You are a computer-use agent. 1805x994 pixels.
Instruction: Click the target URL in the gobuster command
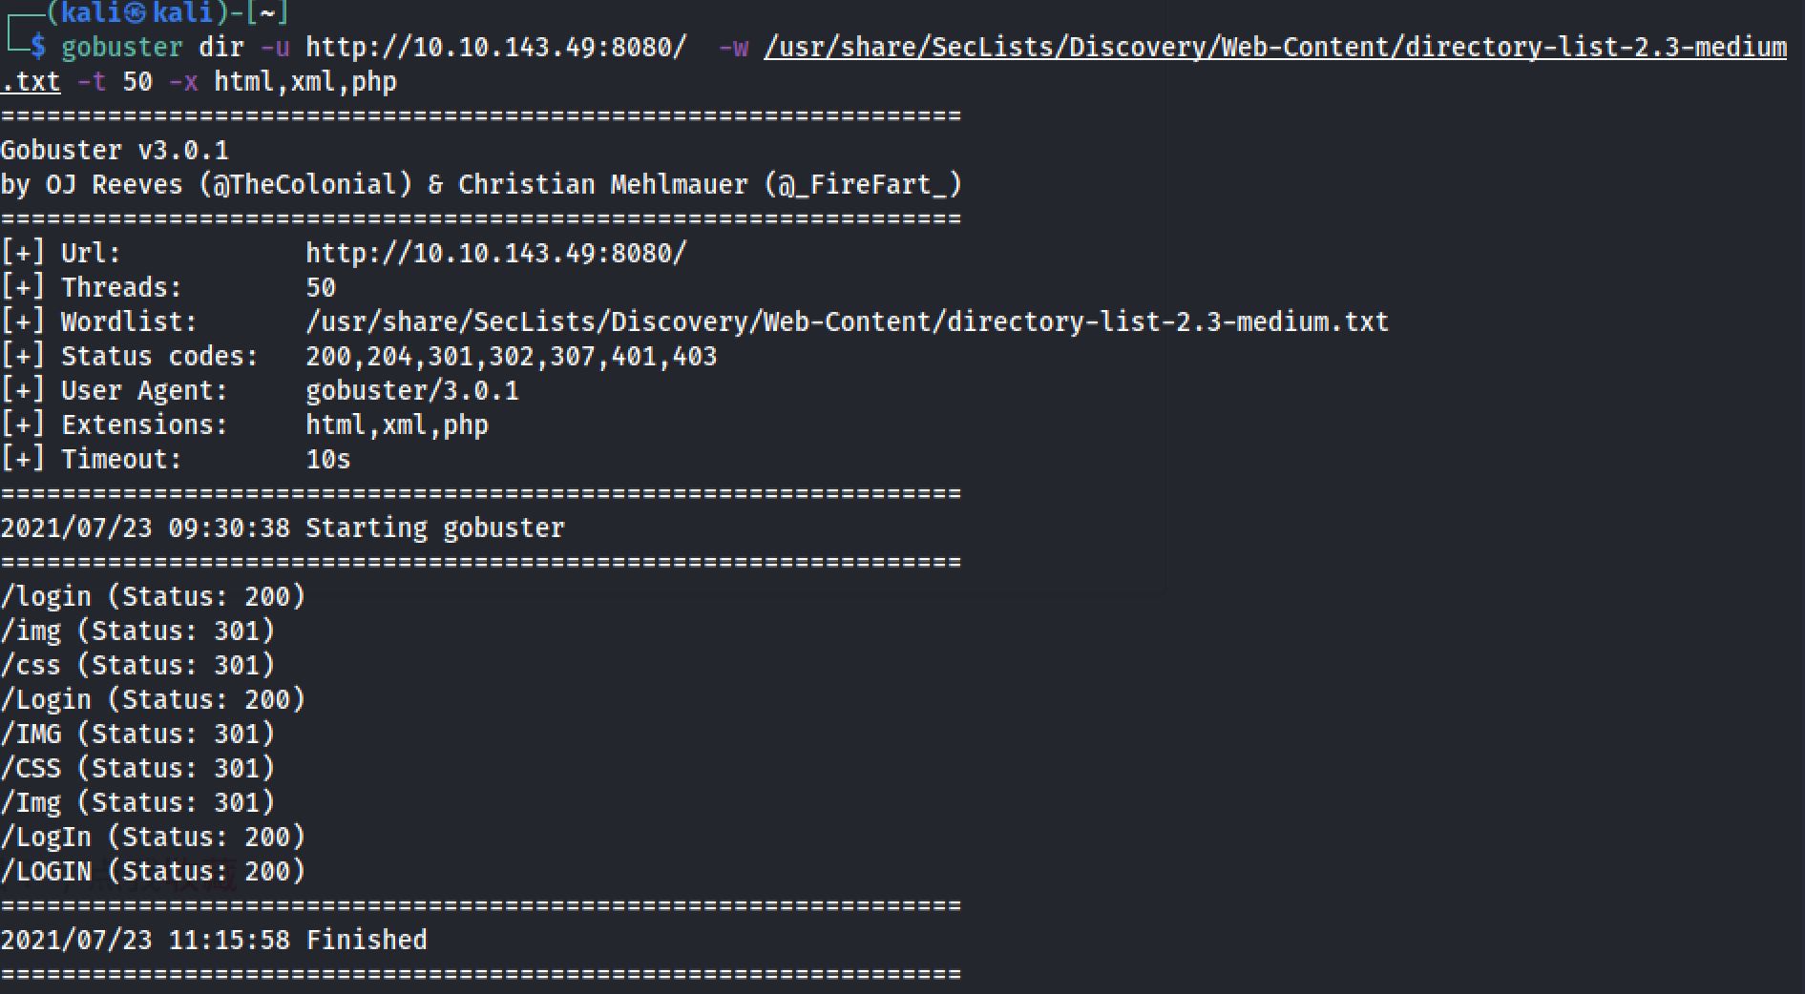coord(495,47)
